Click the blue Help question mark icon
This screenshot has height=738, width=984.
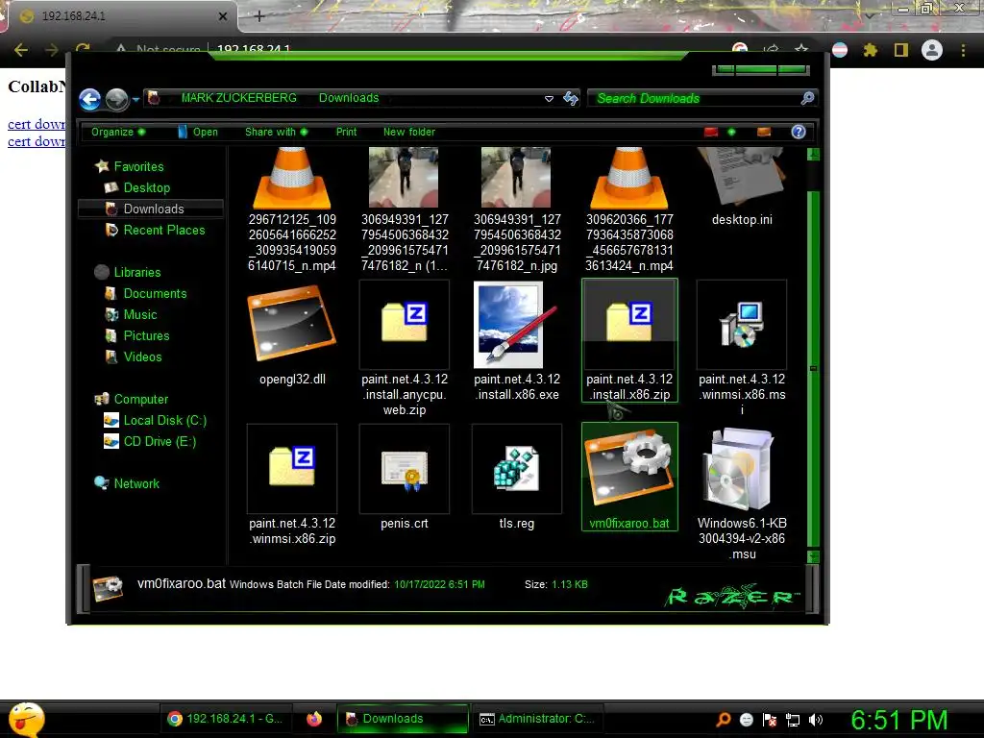799,132
